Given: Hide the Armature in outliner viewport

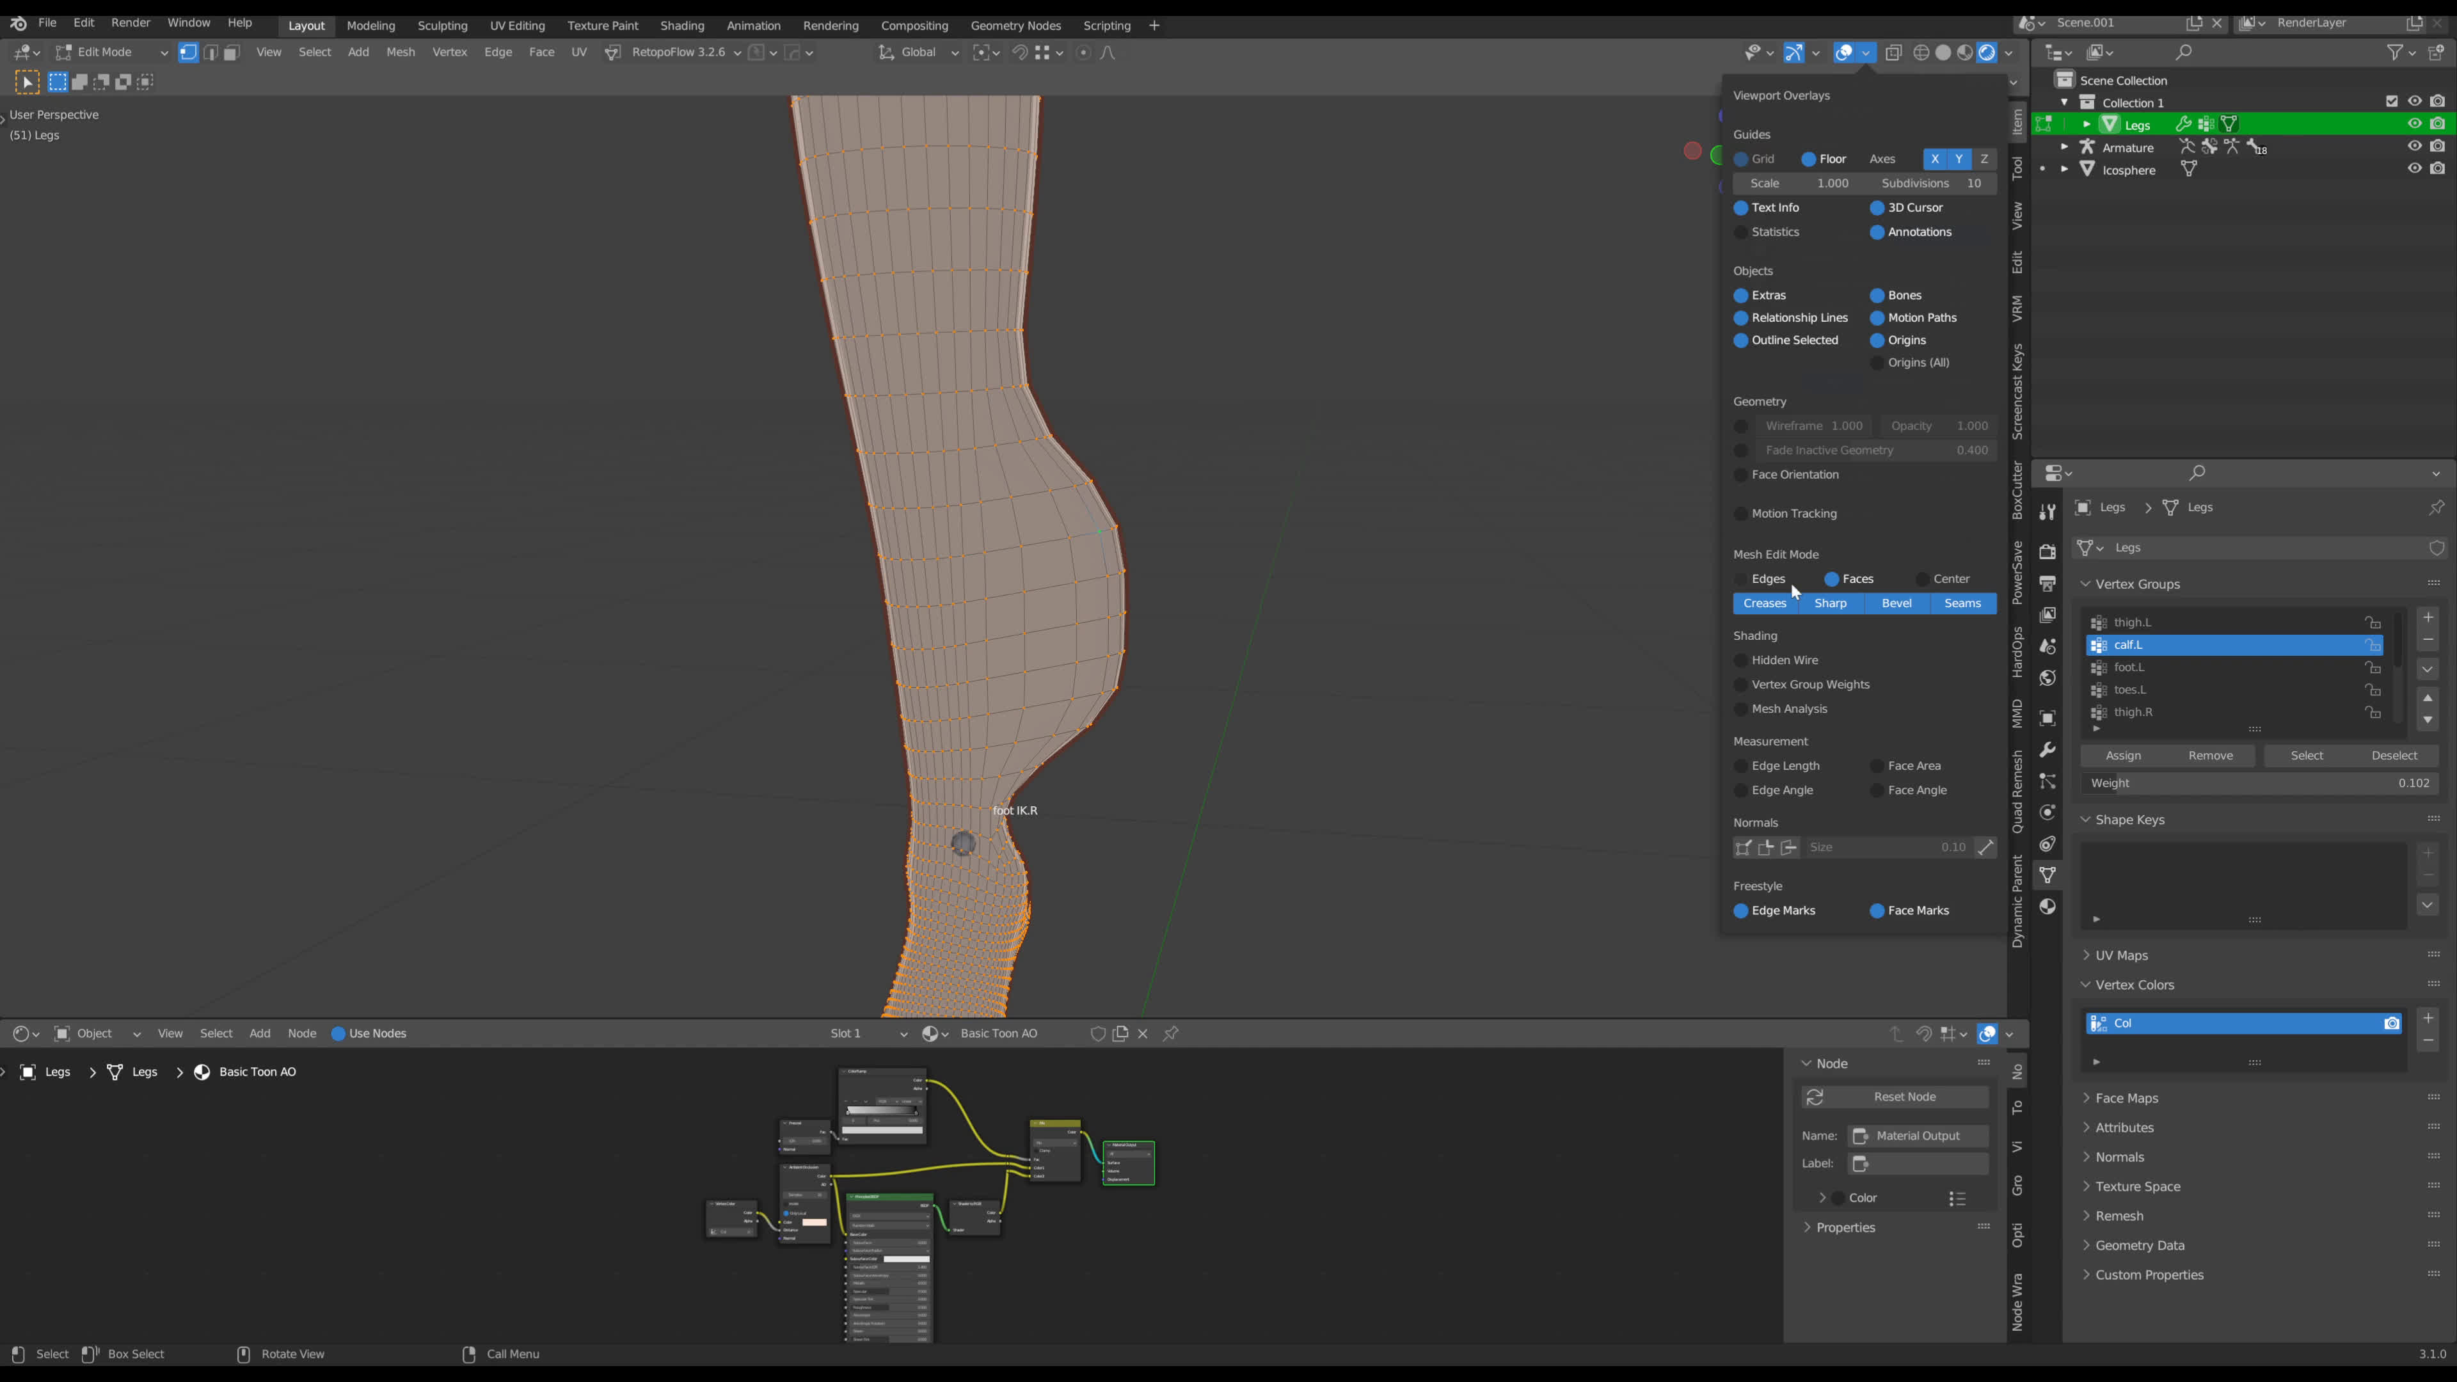Looking at the screenshot, I should pos(2414,146).
